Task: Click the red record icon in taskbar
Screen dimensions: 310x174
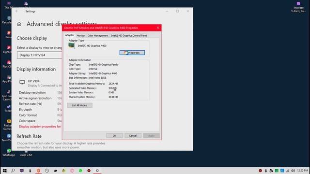Action: [x=89, y=171]
